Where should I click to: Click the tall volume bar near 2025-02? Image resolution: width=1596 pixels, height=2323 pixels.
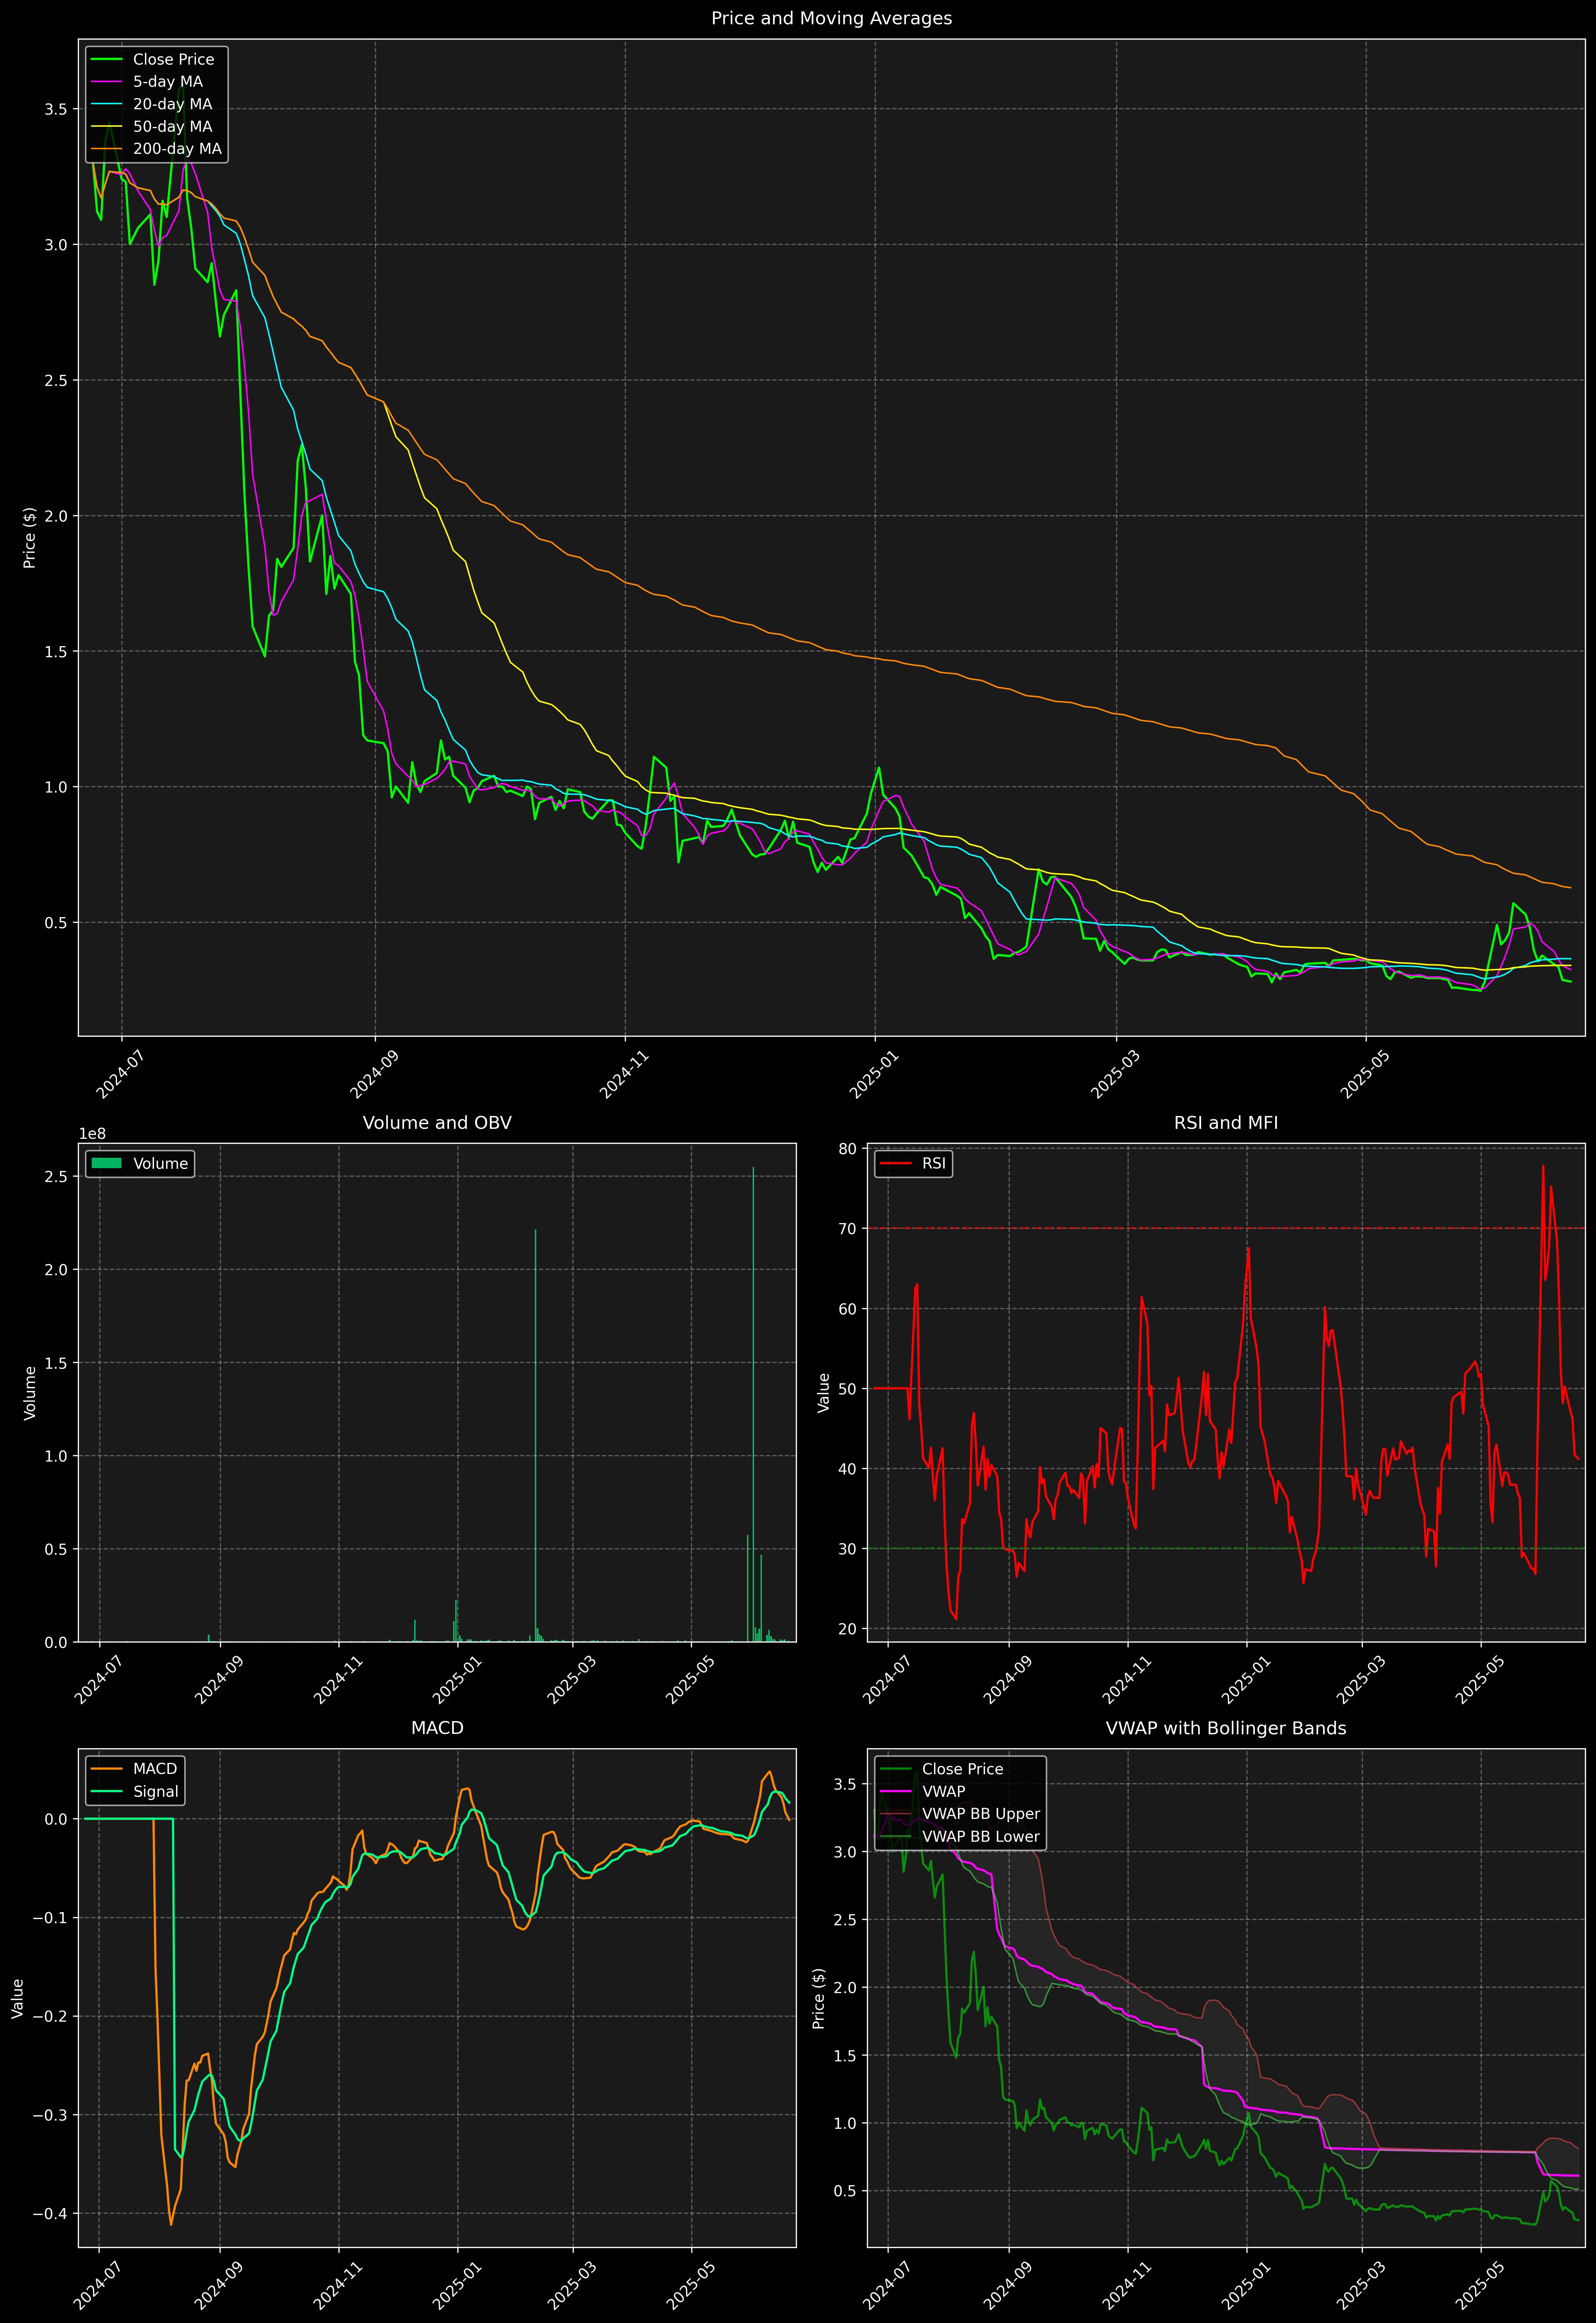(535, 1435)
